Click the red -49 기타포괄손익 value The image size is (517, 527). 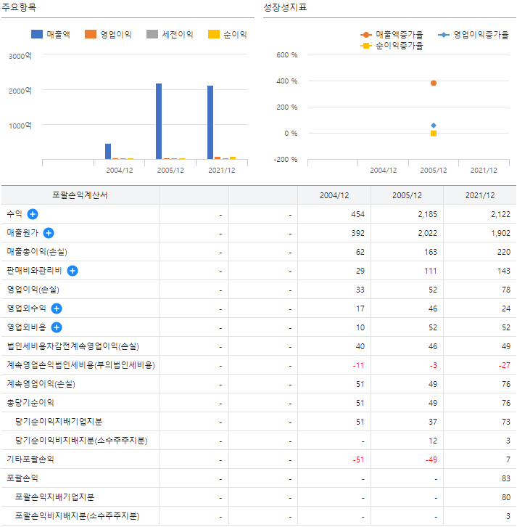431,459
